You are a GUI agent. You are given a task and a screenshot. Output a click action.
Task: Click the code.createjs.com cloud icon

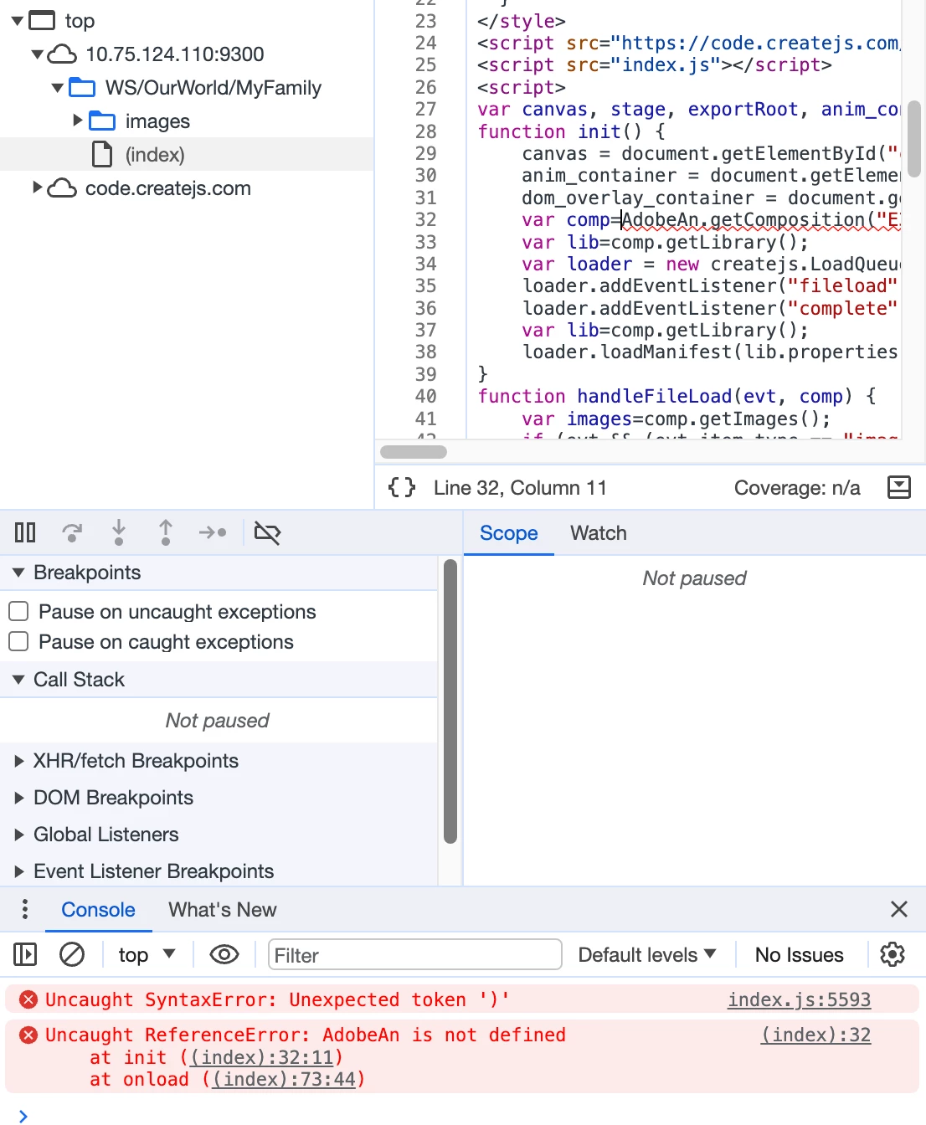pos(62,188)
